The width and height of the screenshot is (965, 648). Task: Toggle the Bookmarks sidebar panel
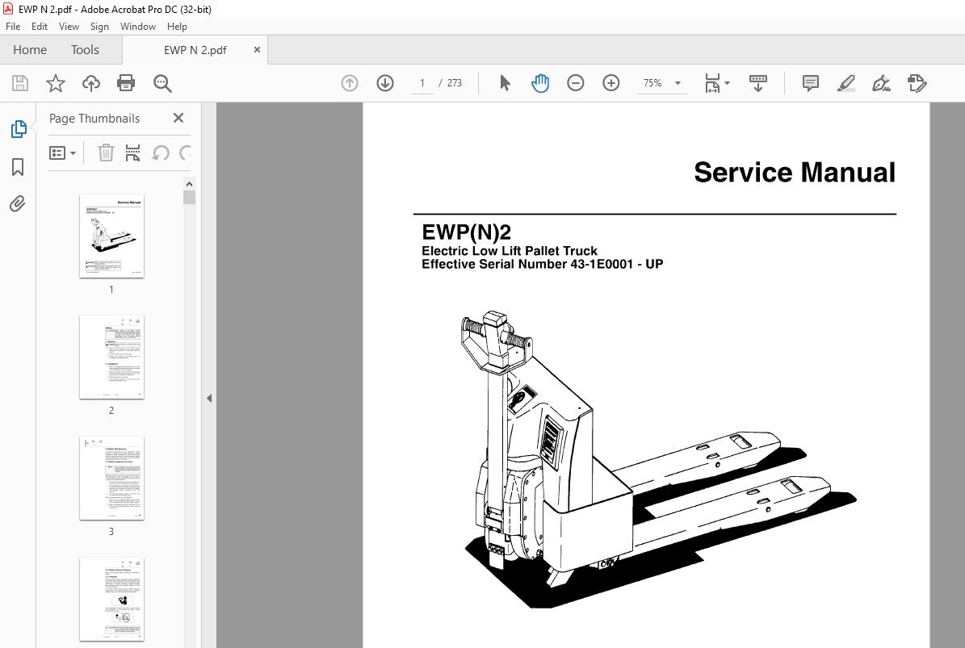pyautogui.click(x=18, y=166)
